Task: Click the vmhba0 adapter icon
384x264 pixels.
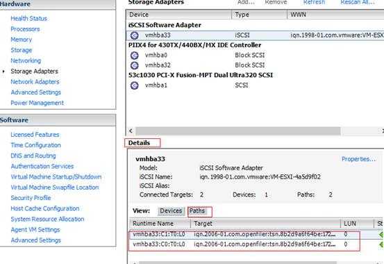Action: [x=134, y=56]
